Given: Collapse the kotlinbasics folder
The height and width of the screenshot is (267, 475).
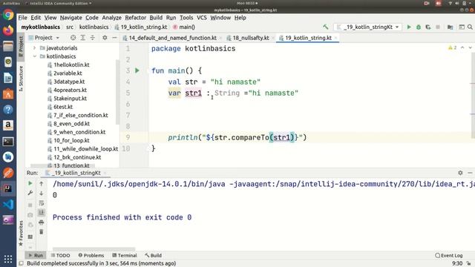Looking at the screenshot, I should [35, 56].
